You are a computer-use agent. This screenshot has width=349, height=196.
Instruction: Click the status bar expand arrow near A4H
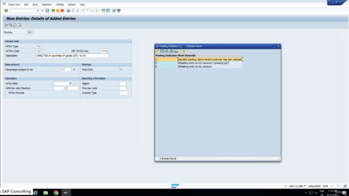click(x=286, y=186)
